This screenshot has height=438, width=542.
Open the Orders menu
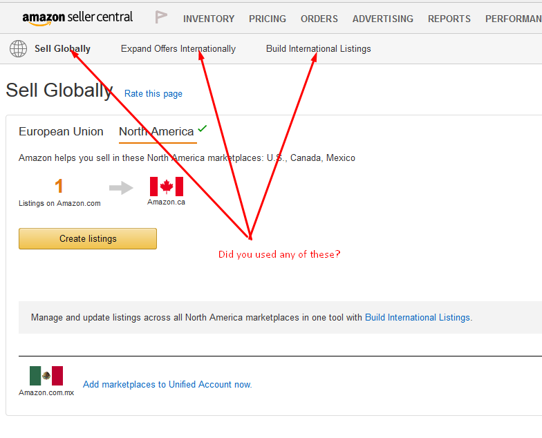(319, 19)
